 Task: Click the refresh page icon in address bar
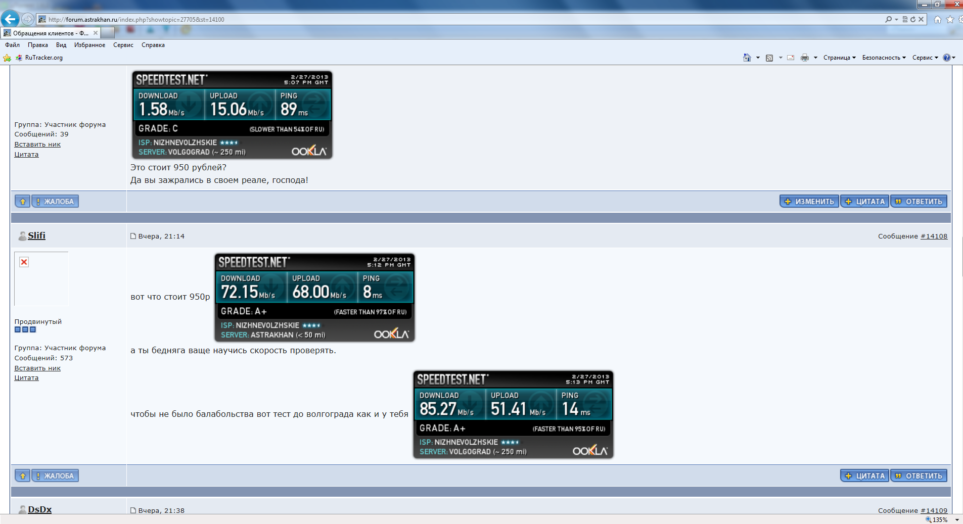tap(913, 19)
